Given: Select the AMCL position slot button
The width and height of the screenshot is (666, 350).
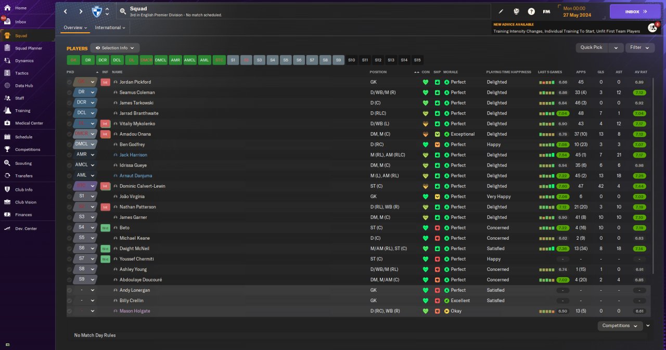Looking at the screenshot, I should click(x=190, y=60).
